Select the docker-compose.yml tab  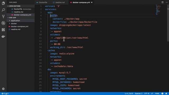[x=81, y=2]
